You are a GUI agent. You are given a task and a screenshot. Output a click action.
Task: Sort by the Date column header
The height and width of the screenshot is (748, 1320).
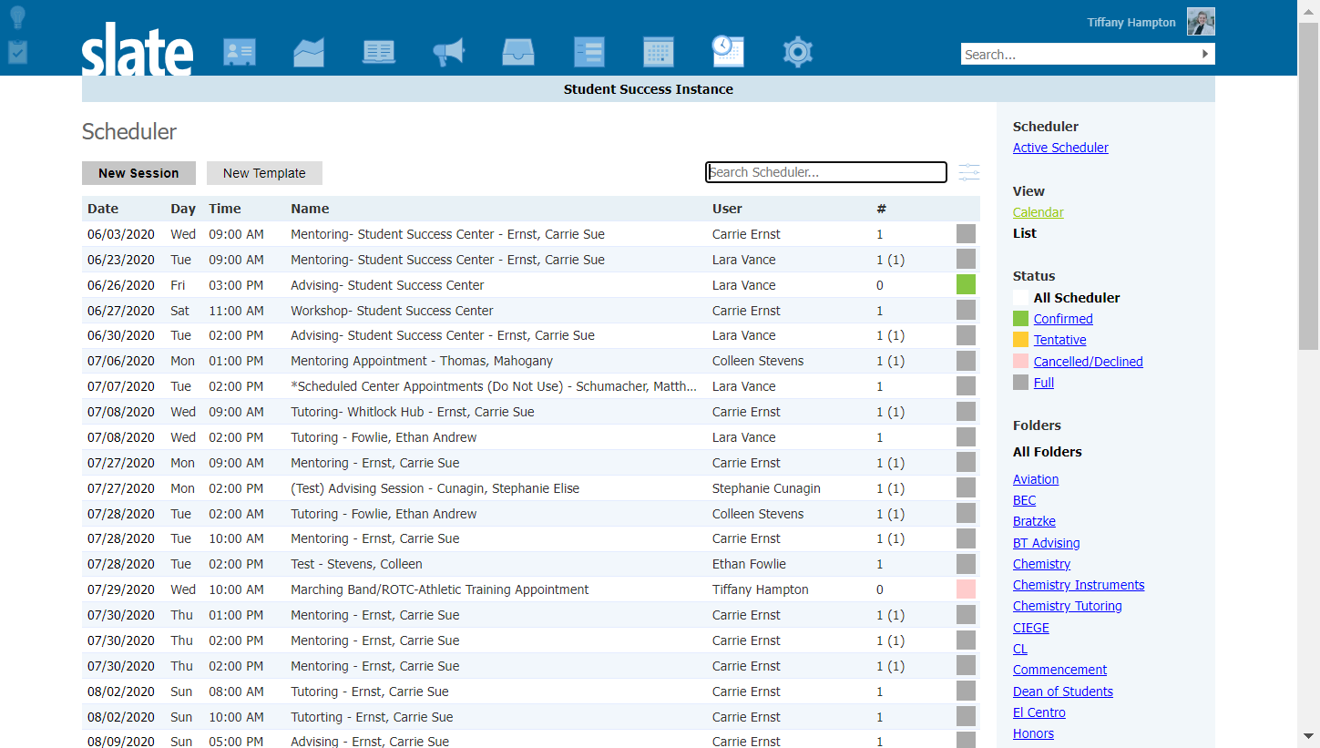(103, 209)
